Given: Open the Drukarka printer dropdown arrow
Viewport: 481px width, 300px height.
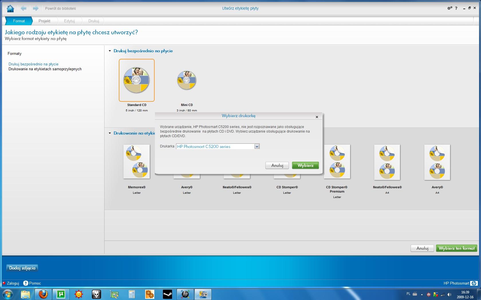Looking at the screenshot, I should coord(257,146).
